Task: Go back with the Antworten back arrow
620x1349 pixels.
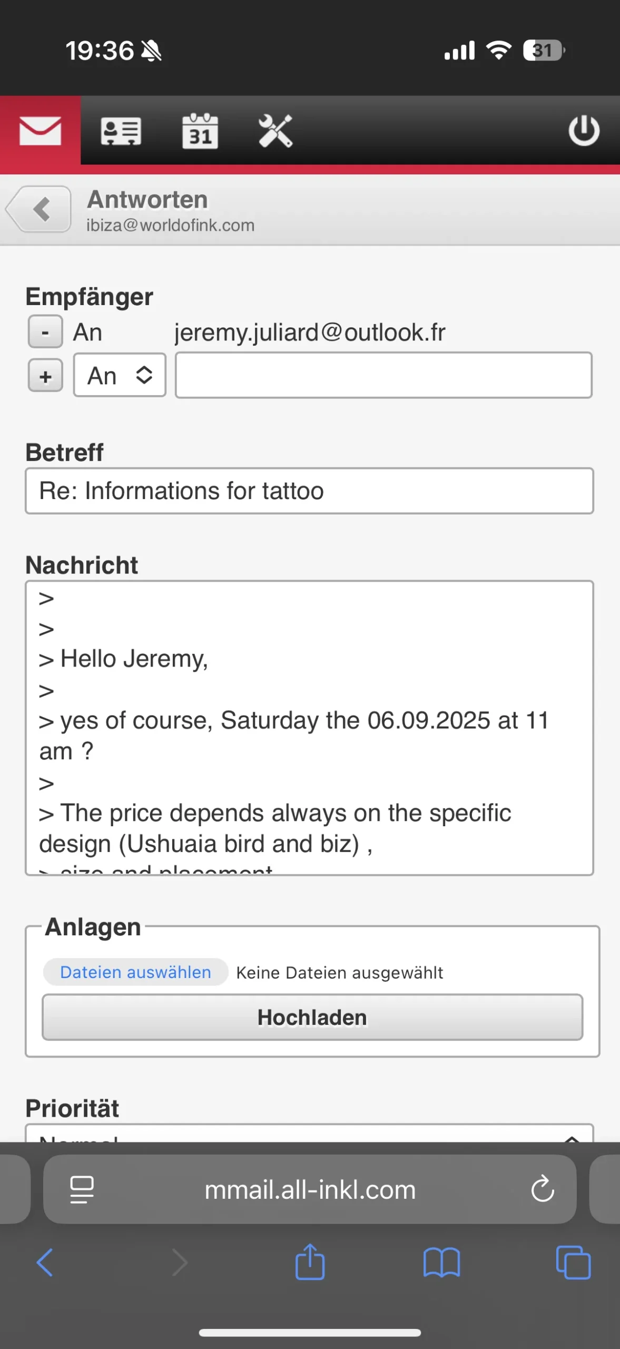Action: [x=40, y=209]
